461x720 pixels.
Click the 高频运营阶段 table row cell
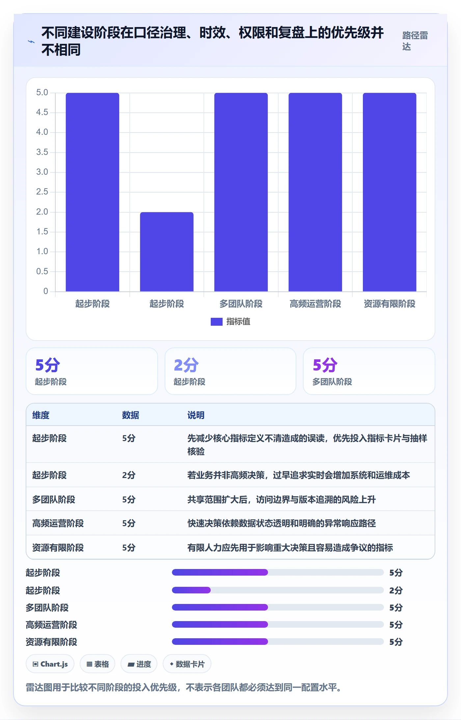pos(58,523)
